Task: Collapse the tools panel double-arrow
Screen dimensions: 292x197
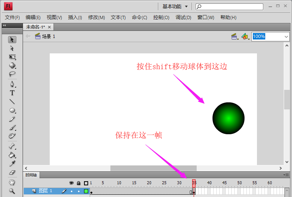Action: 5,26
